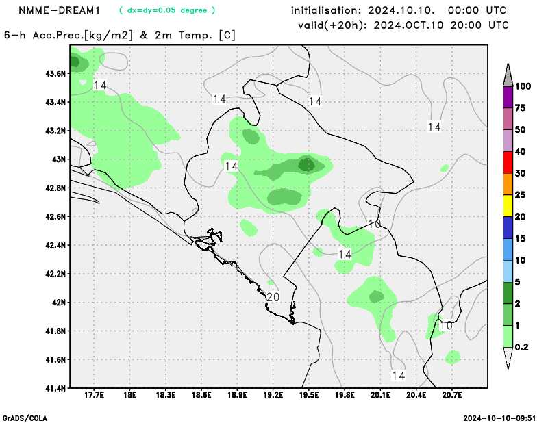Click the yellow 20-25 legend color band
The height and width of the screenshot is (423, 548).
click(x=508, y=206)
